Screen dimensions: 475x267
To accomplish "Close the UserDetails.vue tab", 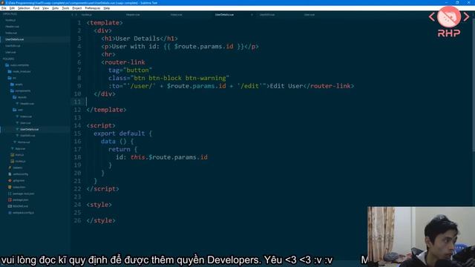I will [x=252, y=15].
